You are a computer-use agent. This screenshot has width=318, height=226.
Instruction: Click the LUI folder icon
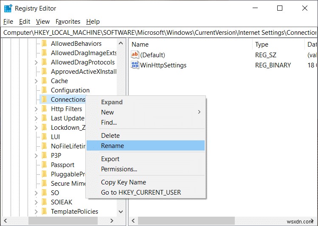[44, 137]
